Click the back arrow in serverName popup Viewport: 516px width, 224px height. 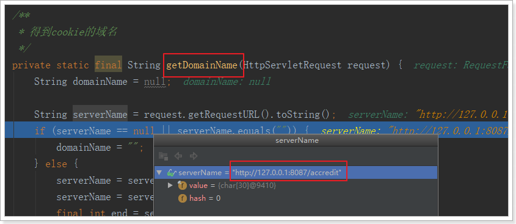pyautogui.click(x=178, y=156)
